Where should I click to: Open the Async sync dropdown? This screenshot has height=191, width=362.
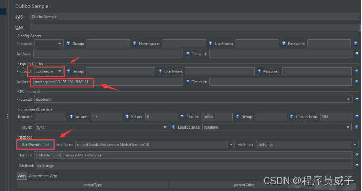point(102,127)
